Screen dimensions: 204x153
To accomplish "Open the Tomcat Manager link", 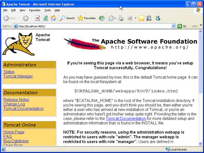I will point(18,76).
